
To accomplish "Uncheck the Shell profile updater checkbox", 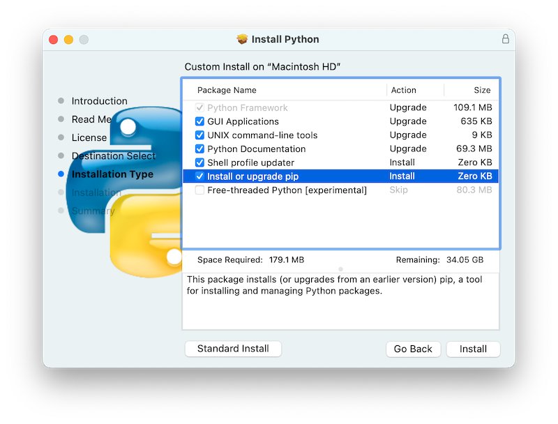I will [x=199, y=162].
